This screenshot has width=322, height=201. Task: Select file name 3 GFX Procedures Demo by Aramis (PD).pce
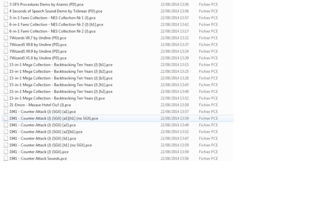pyautogui.click(x=46, y=4)
